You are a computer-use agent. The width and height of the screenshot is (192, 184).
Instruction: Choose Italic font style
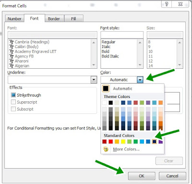pos(106,47)
